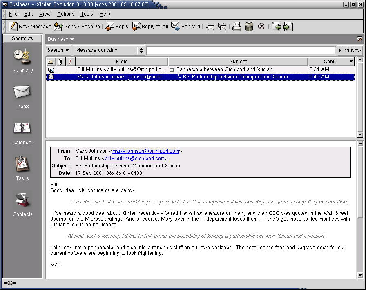Click message list scrollbar up arrow

click(360, 60)
